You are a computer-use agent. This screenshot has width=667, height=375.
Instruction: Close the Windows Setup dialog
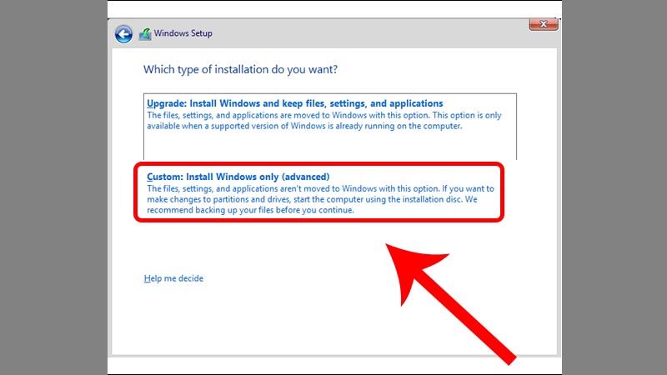coord(544,24)
